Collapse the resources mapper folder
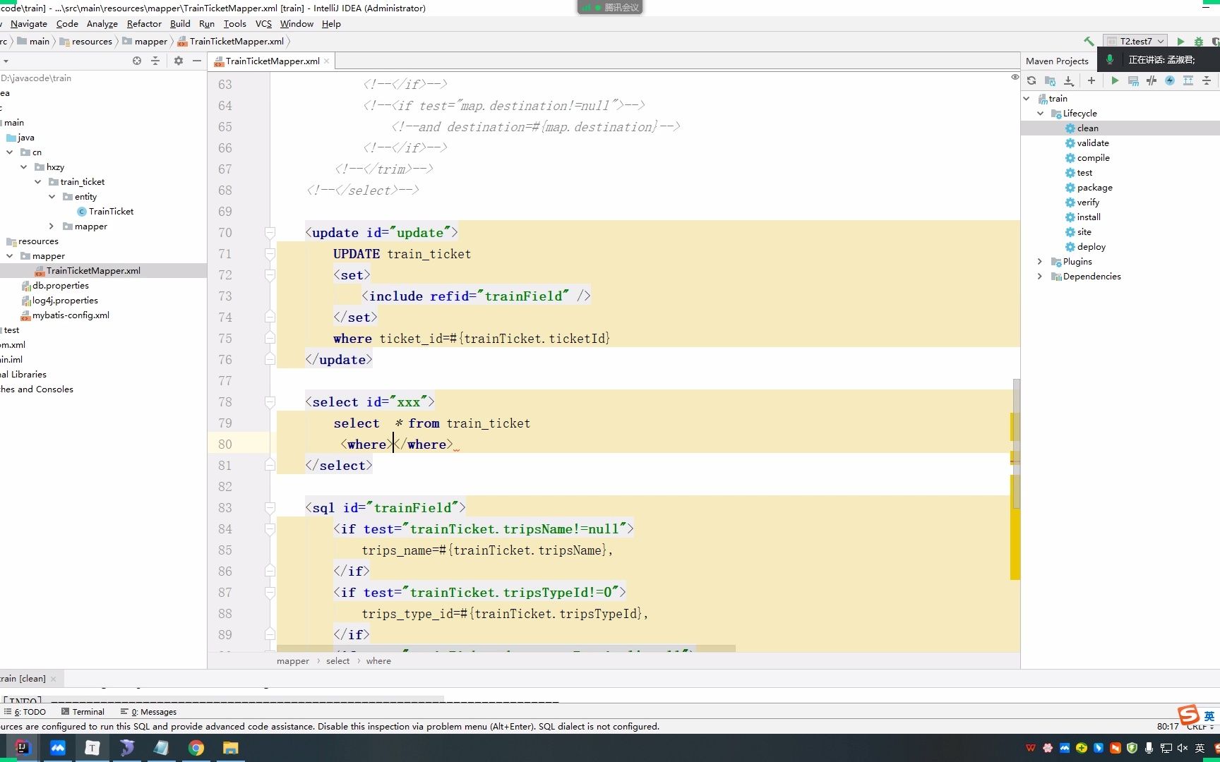 coord(9,256)
